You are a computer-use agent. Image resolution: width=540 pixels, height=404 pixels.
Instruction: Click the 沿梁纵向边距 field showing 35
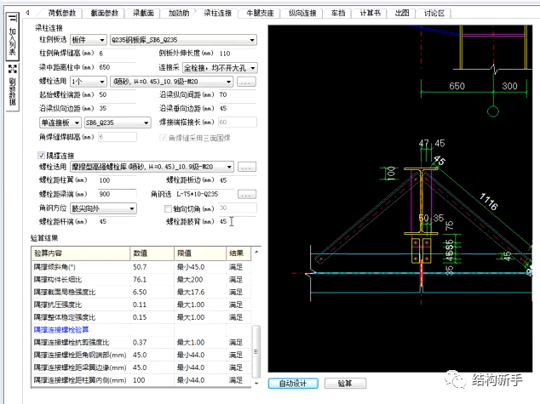pyautogui.click(x=117, y=108)
